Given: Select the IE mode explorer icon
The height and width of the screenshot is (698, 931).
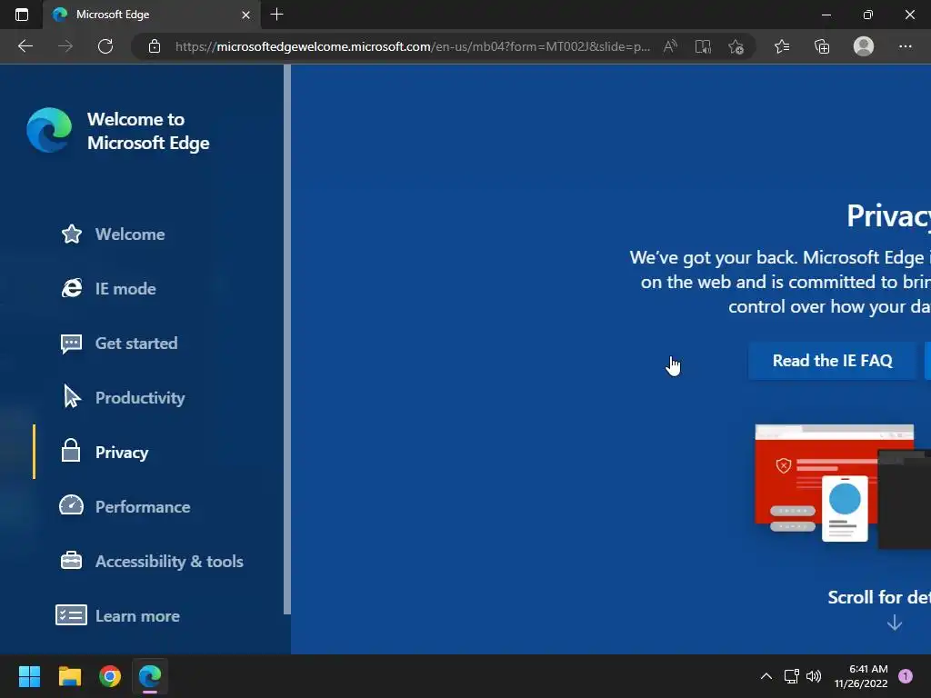Looking at the screenshot, I should coord(71,288).
